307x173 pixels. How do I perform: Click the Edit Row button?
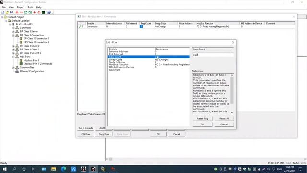click(86, 134)
